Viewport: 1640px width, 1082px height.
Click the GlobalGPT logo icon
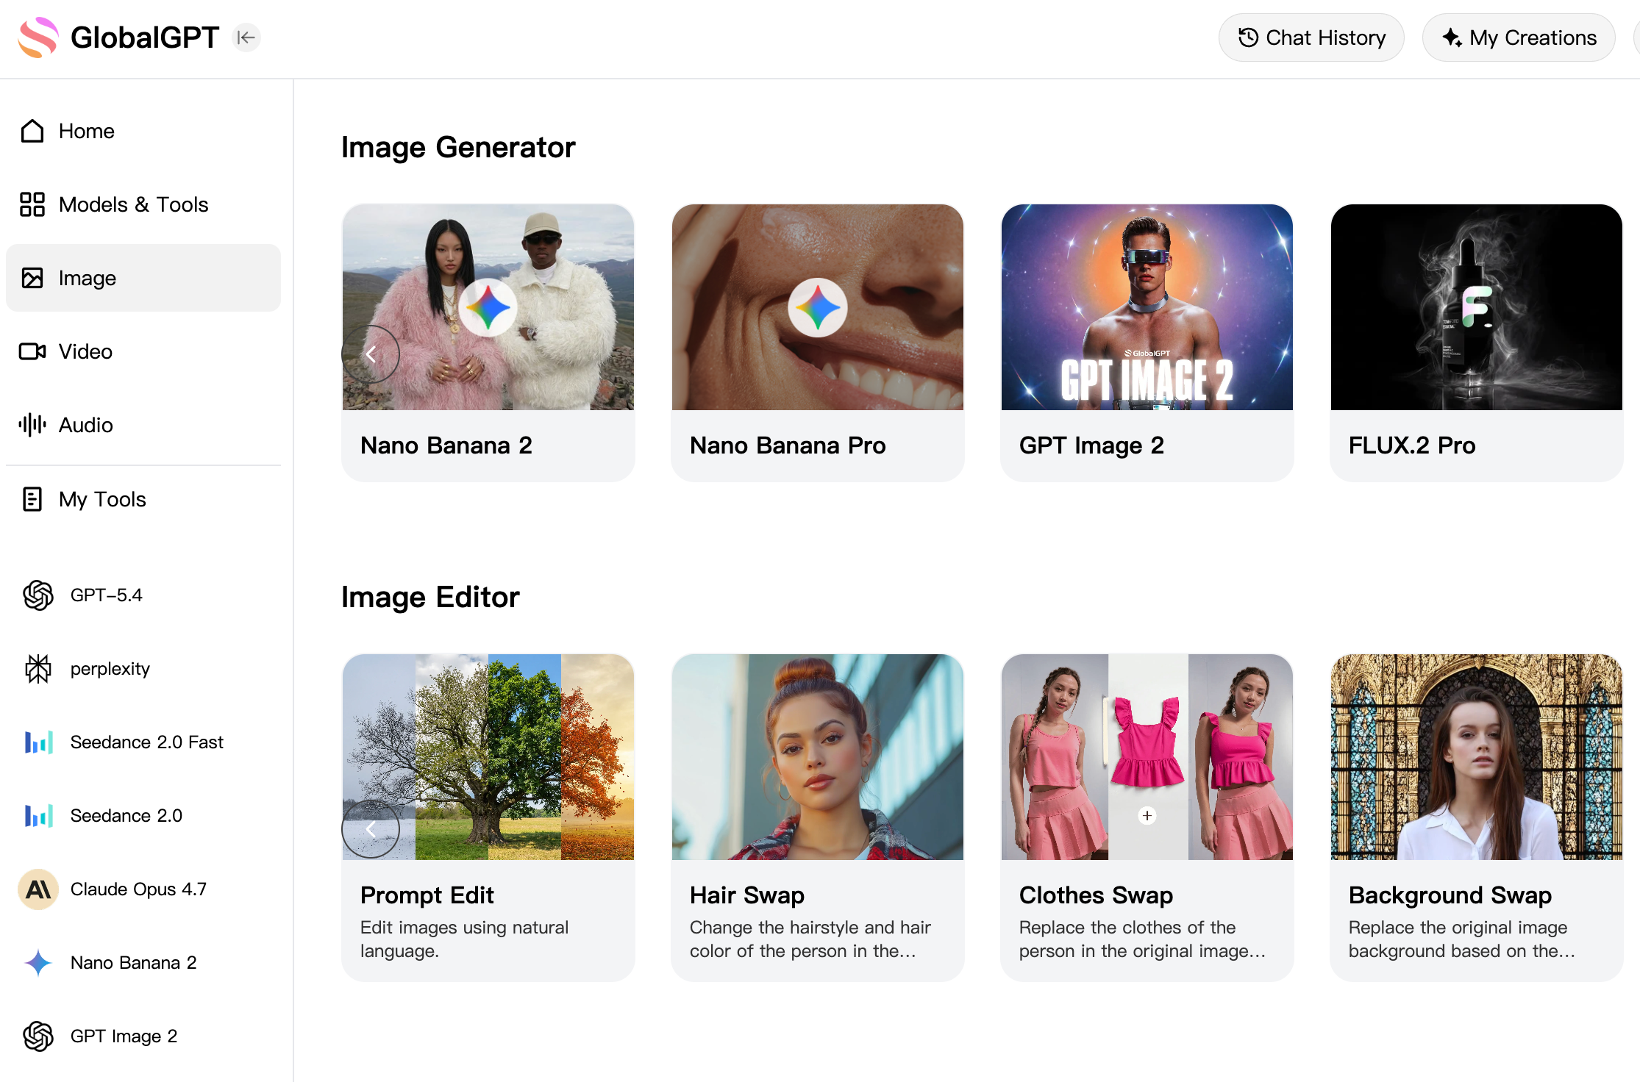pos(38,37)
